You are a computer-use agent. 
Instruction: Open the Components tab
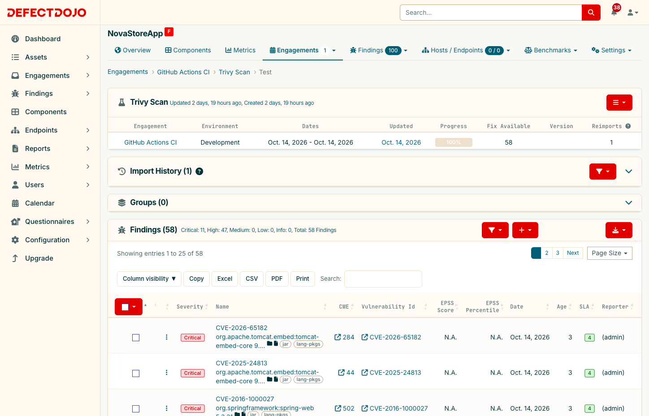pos(188,50)
